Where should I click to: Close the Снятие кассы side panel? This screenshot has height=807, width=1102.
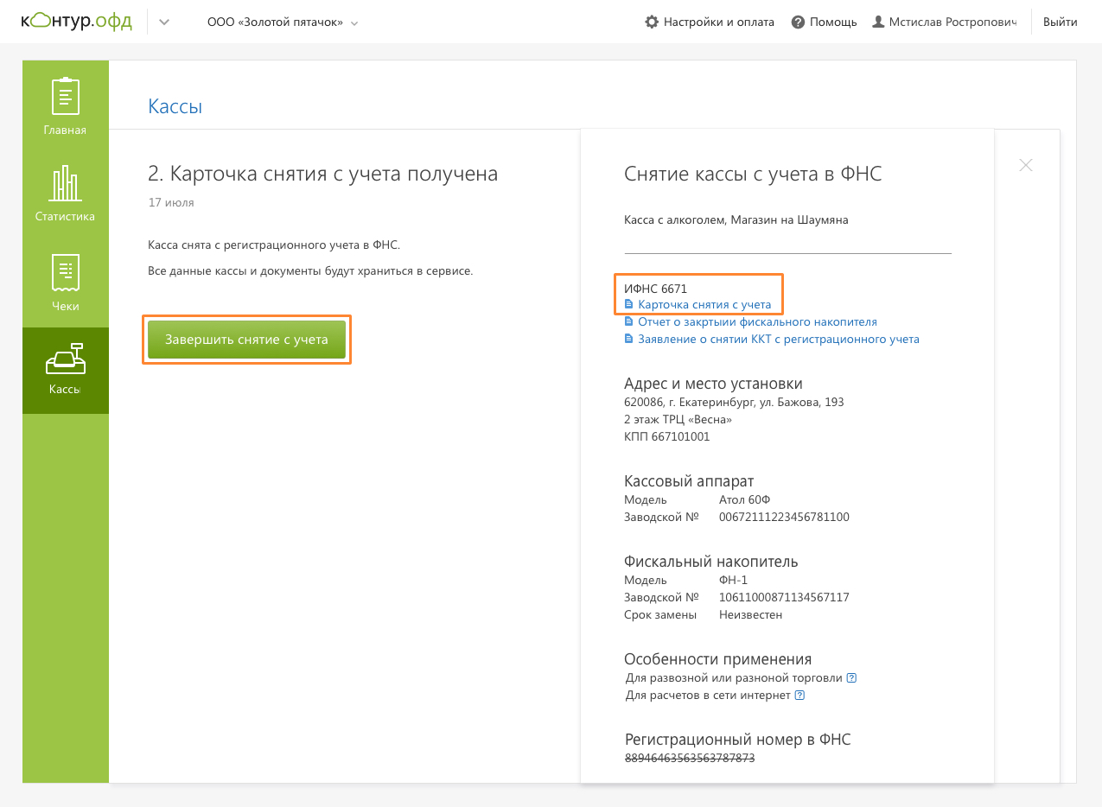coord(1025,165)
